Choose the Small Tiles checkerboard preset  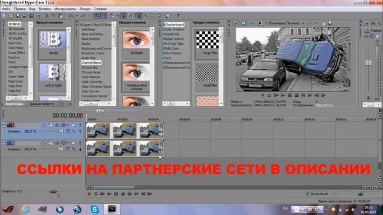(208, 72)
